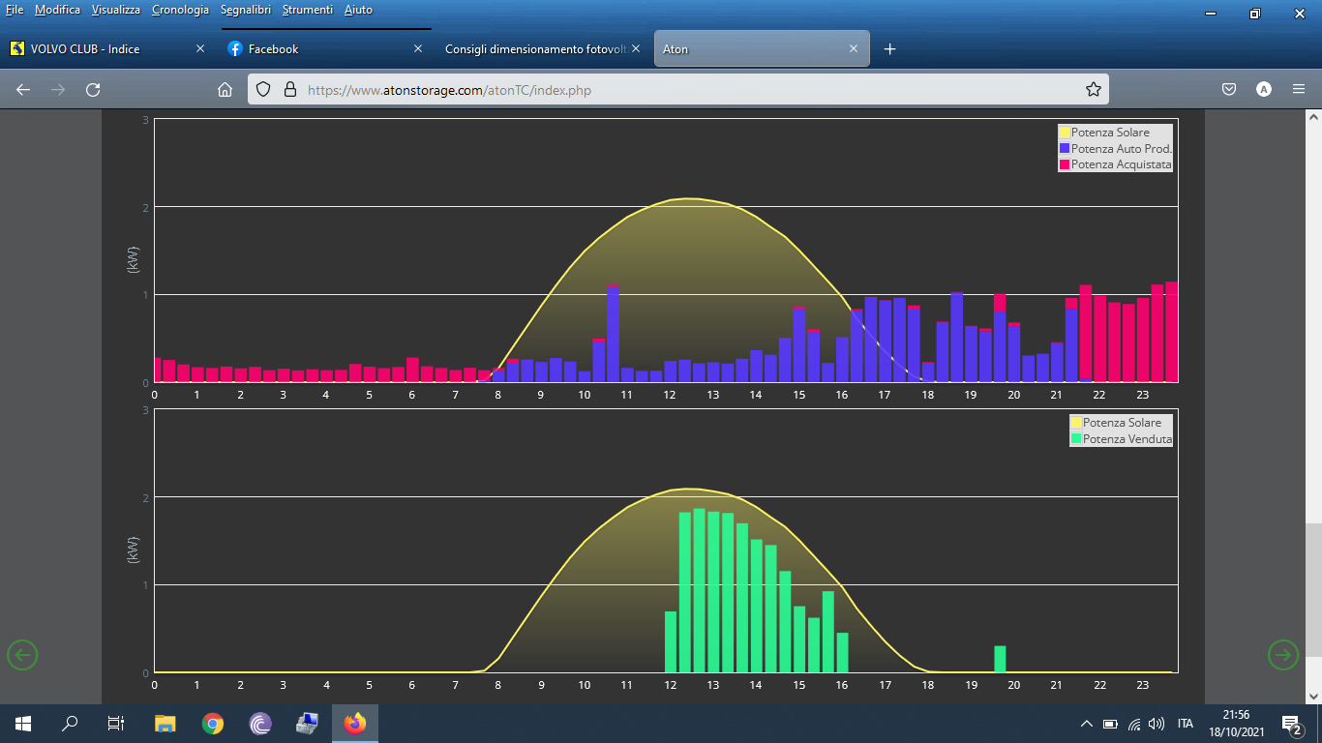Viewport: 1322px width, 743px height.
Task: Show hidden system tray icons chevron
Action: pyautogui.click(x=1086, y=724)
